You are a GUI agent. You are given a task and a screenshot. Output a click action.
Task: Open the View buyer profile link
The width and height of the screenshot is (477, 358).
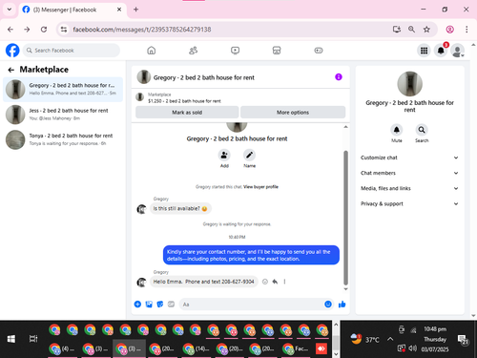pos(260,187)
